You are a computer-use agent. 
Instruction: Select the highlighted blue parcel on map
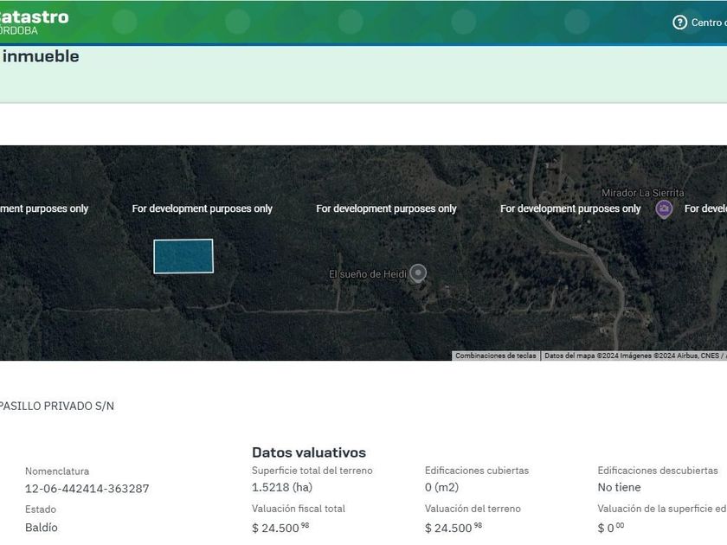(183, 256)
